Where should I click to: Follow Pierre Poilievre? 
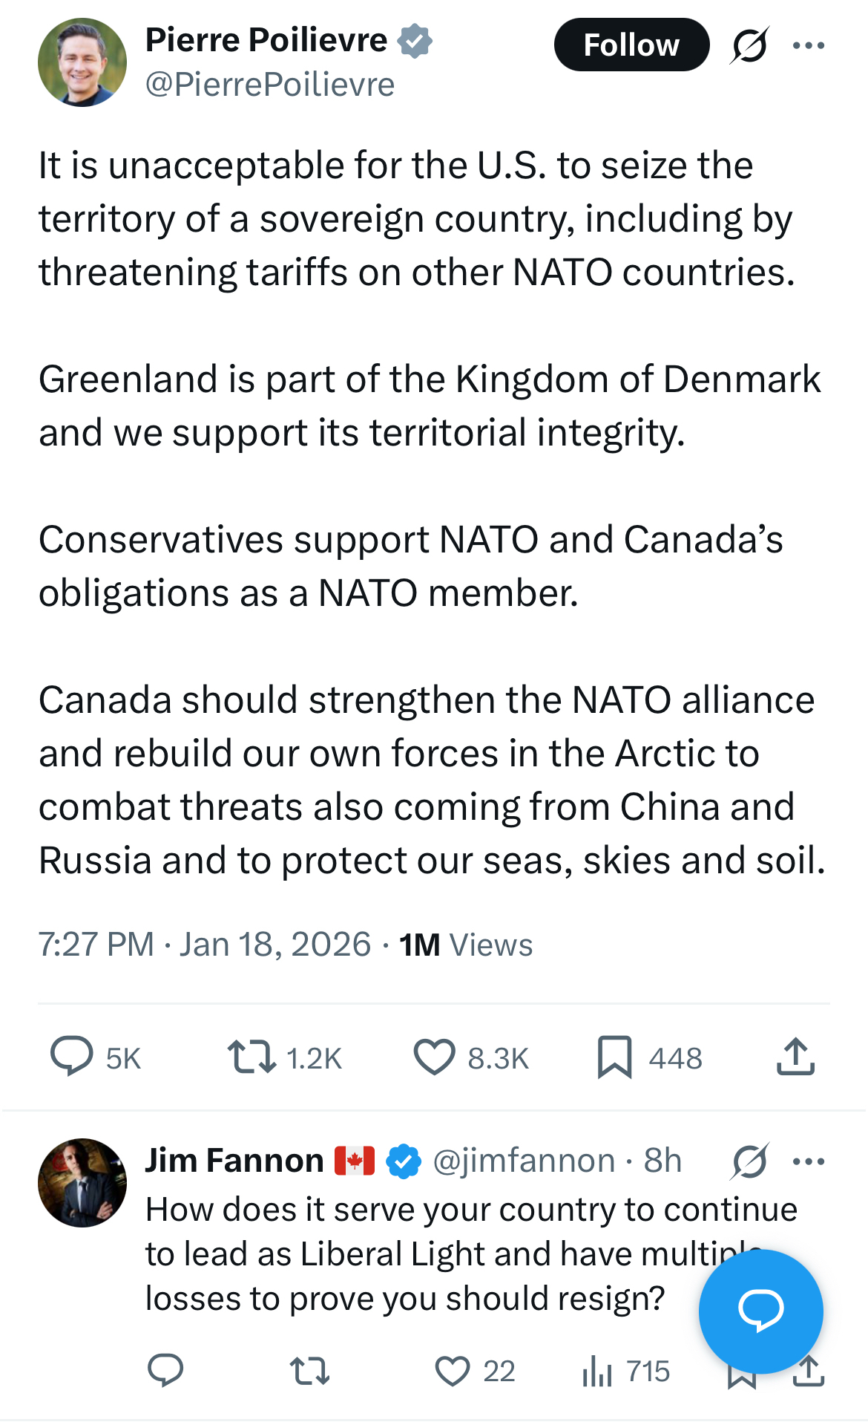tap(631, 45)
